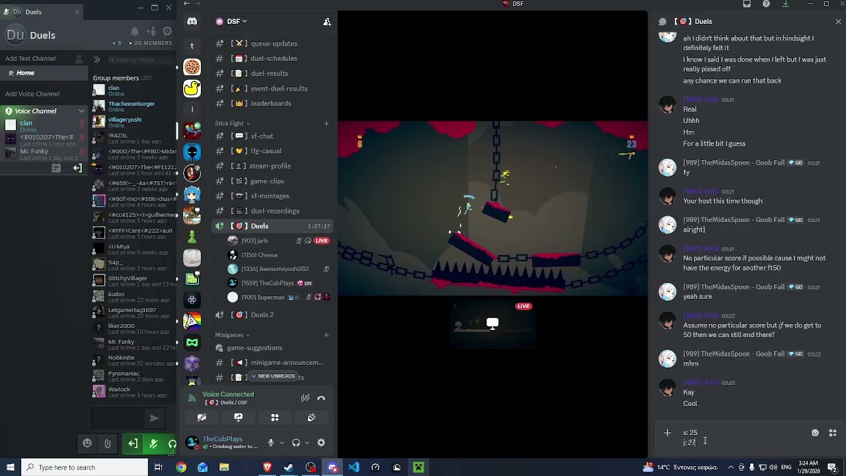Open the soundboard in voice panel
Viewport: 846px width, 476px height.
311,417
